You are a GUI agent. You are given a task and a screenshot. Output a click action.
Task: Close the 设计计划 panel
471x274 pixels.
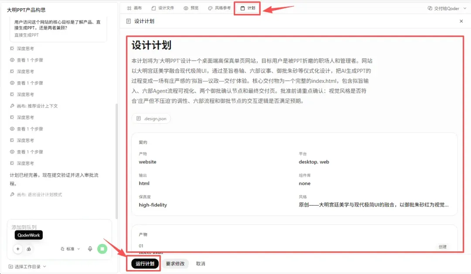[x=461, y=21]
